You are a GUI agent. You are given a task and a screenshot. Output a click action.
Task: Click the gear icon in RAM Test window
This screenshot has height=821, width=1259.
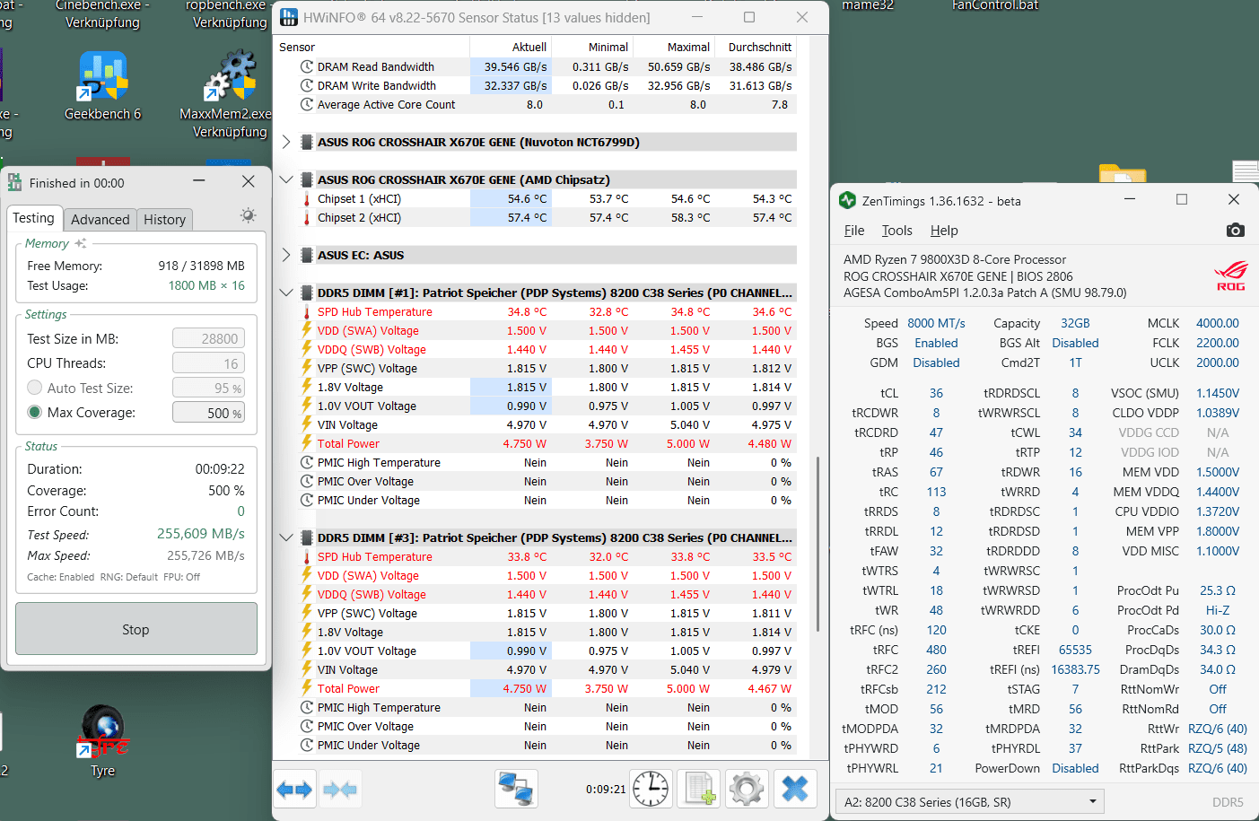point(249,215)
